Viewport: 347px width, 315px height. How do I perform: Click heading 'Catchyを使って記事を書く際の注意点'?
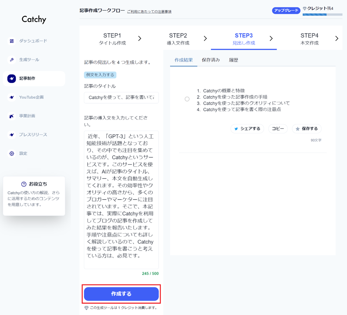click(242, 109)
